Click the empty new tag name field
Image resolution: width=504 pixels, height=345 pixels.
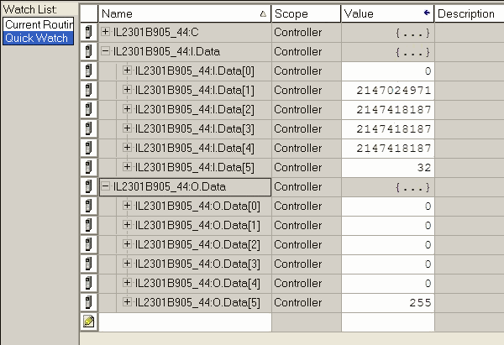point(185,321)
